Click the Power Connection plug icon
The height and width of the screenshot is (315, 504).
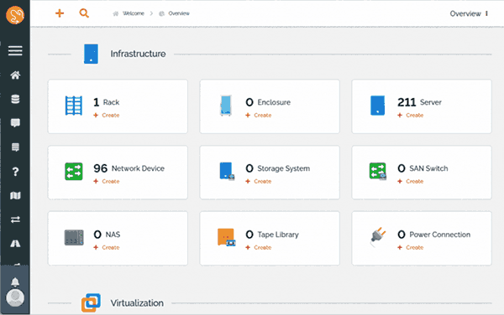[x=378, y=236]
